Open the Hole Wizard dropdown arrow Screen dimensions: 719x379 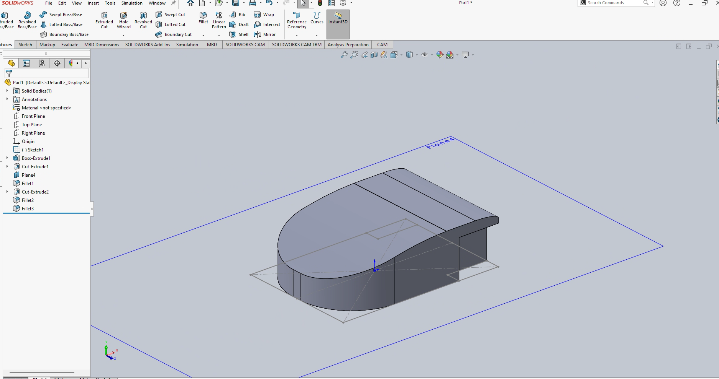coord(123,35)
